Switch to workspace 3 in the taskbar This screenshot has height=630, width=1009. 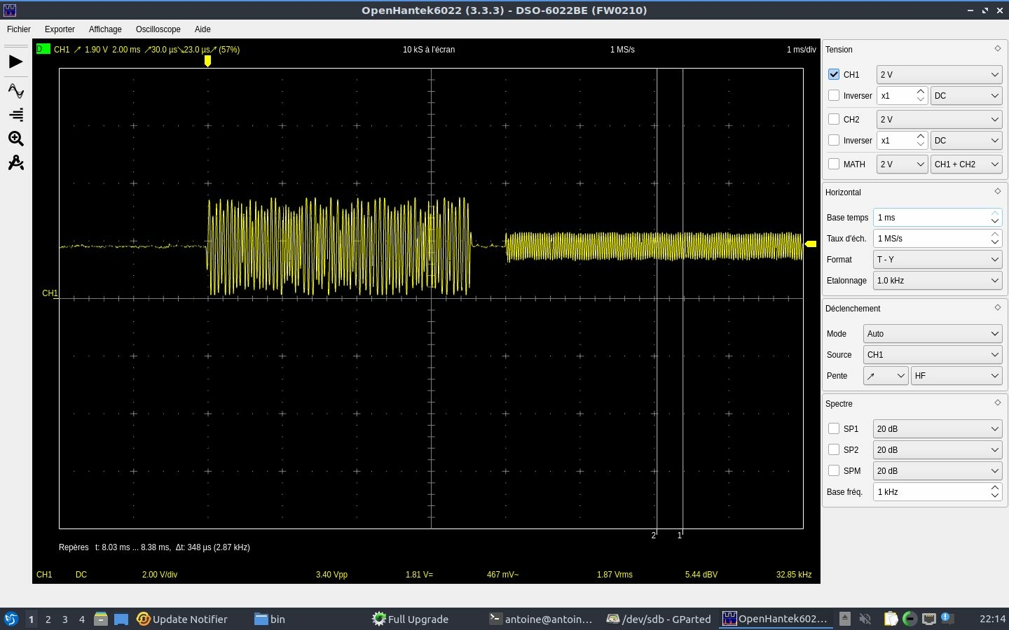[x=65, y=619]
